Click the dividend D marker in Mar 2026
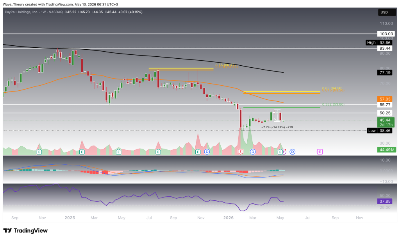The height and width of the screenshot is (239, 400). tap(253, 152)
